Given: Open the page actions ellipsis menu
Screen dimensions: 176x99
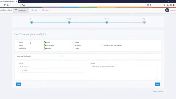Looking at the screenshot, I should 145,5.
